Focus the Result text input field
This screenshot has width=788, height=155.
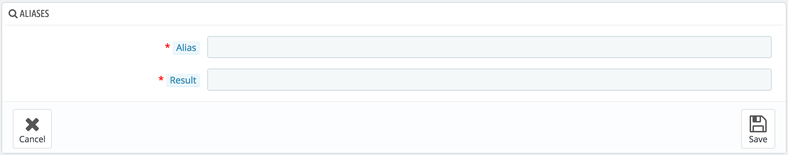click(x=489, y=80)
